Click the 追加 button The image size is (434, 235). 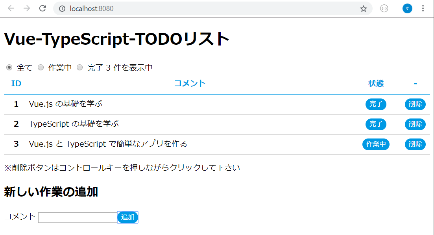pos(127,217)
